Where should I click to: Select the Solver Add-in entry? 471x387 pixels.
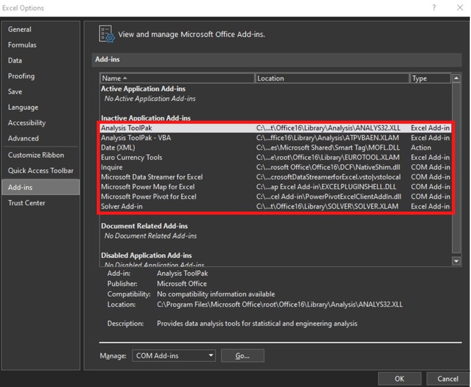[x=177, y=206]
